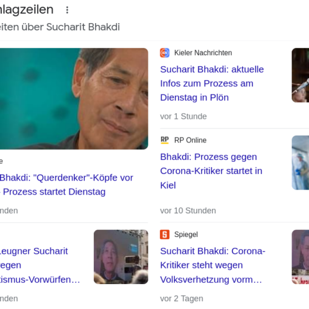The image size is (309, 309).
Task: Open headline 'Sucharit Bhakdi: aktuelle Infos zum Prozess'
Action: (212, 84)
